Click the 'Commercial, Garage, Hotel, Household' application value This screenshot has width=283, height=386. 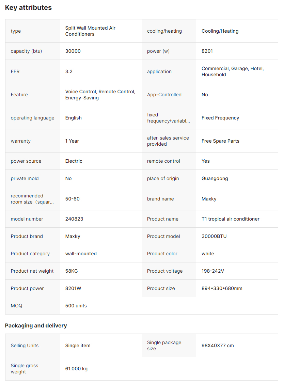pyautogui.click(x=233, y=71)
